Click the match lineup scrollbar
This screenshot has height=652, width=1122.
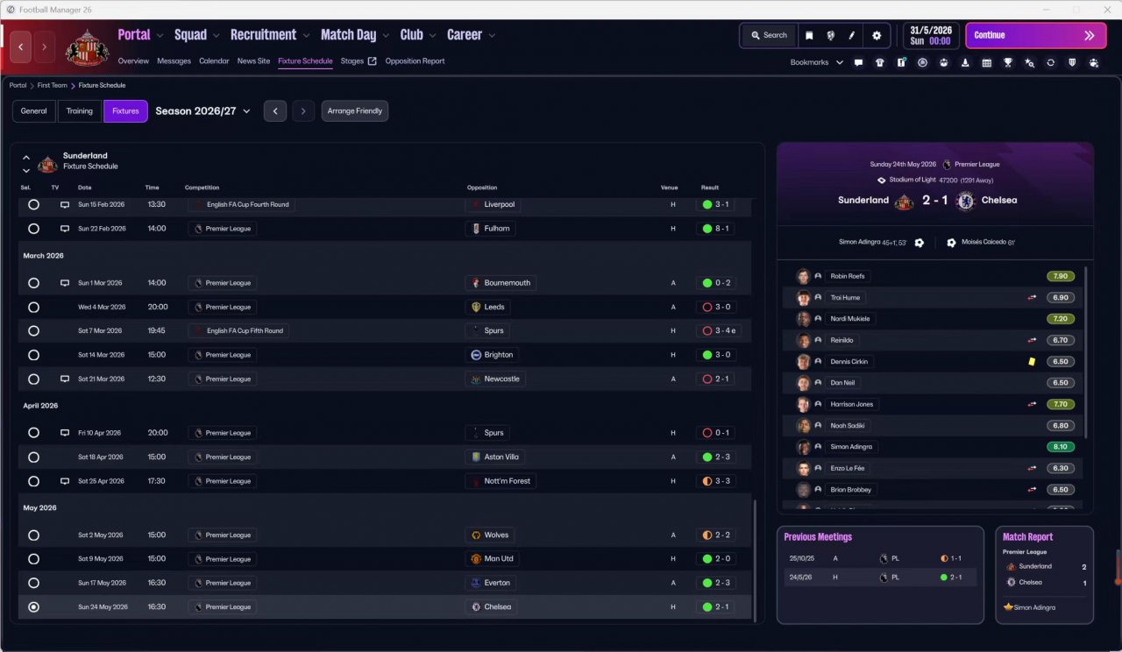[x=1086, y=352]
